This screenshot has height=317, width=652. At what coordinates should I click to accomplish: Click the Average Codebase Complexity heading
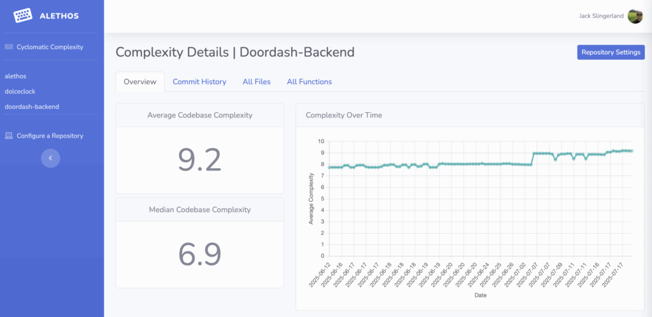[199, 115]
